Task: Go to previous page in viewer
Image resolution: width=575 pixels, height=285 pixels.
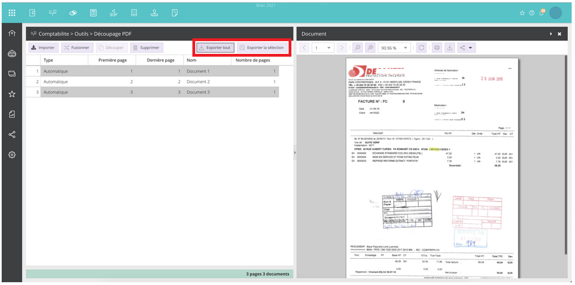Action: point(304,48)
